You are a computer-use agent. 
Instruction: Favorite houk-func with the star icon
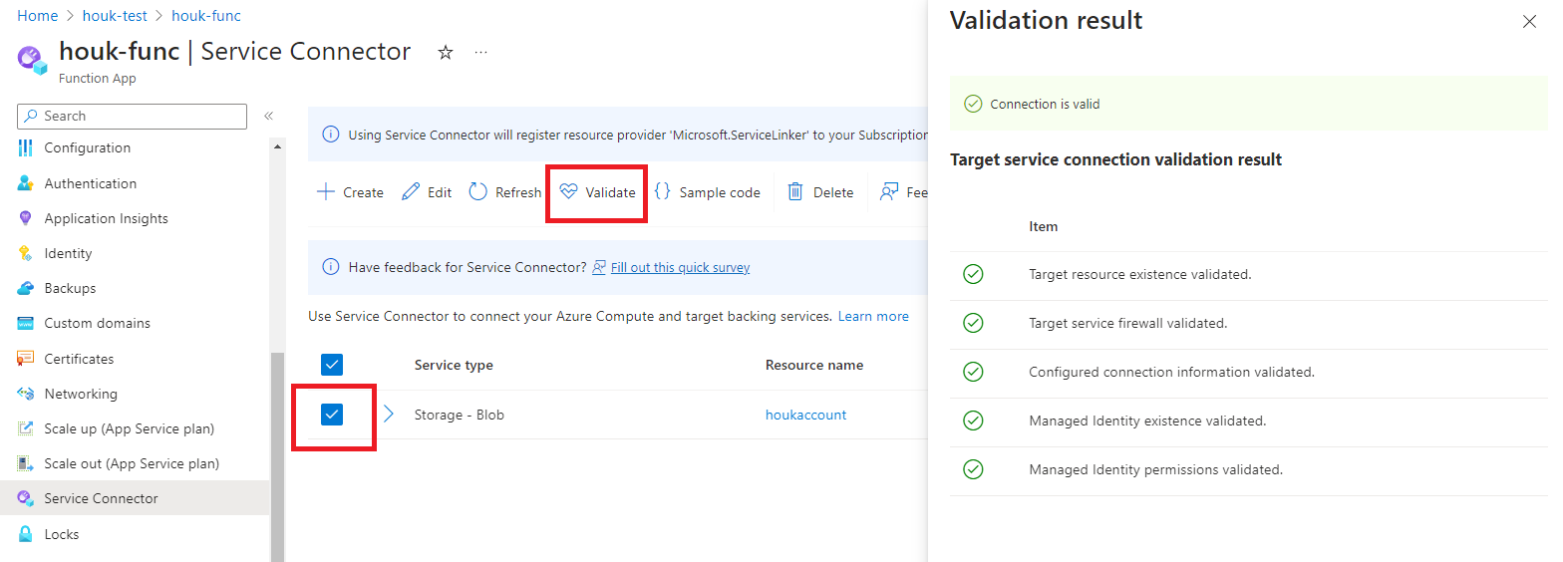click(x=446, y=53)
